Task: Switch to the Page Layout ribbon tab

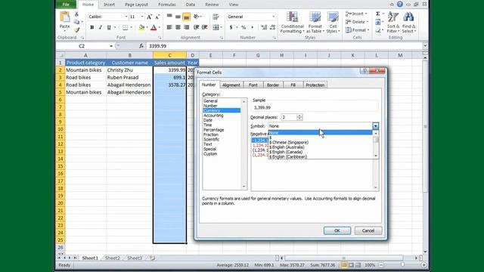Action: click(136, 5)
